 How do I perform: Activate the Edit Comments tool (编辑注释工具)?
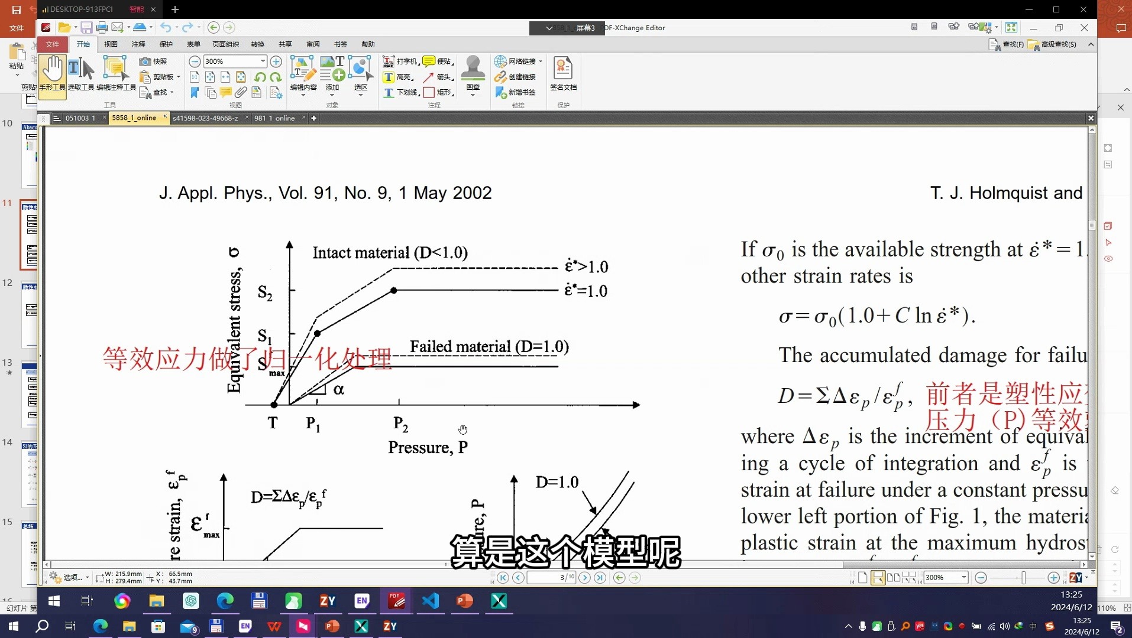coord(116,74)
